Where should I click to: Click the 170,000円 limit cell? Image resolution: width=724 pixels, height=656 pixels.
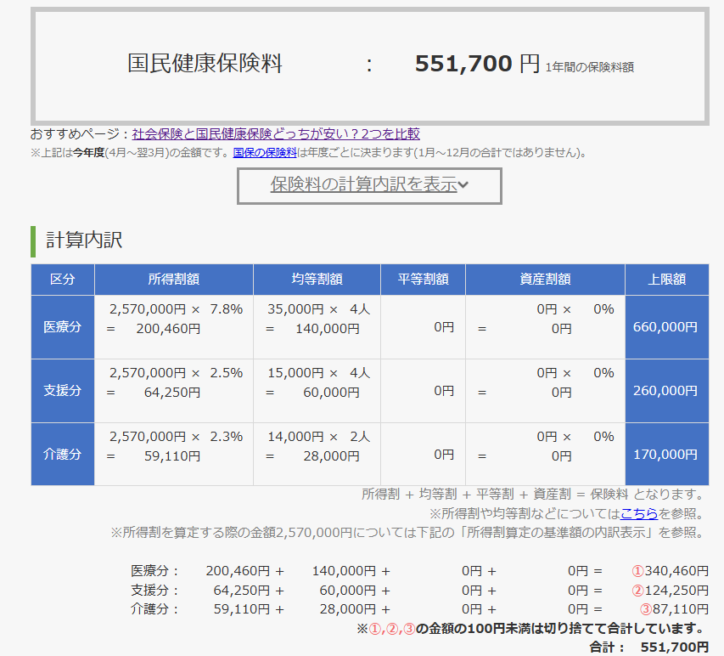click(667, 455)
